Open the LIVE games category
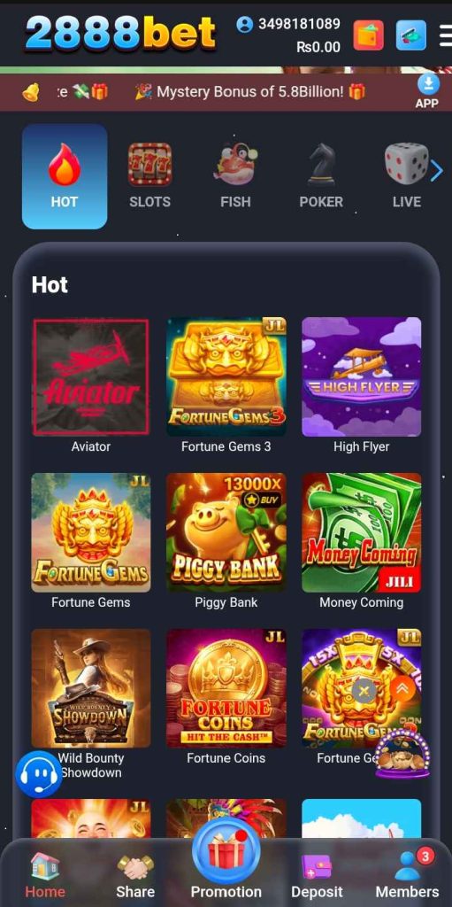 (x=406, y=176)
